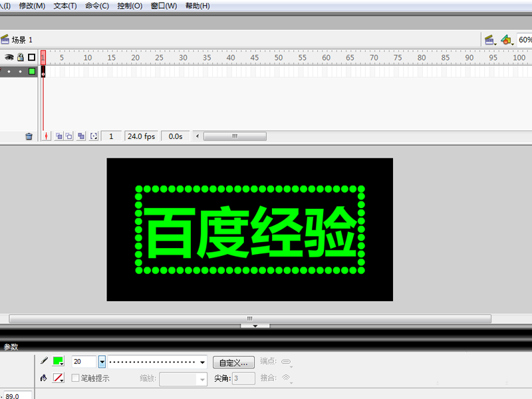Toggle show all layers as outlines

pyautogui.click(x=31, y=57)
